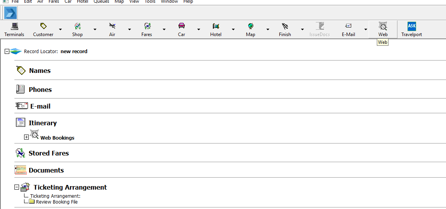This screenshot has height=209, width=446.
Task: Select the Air airplane icon
Action: point(112,26)
